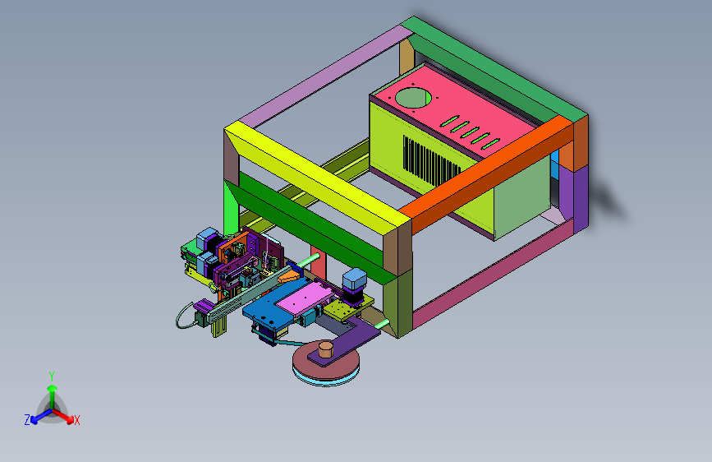712x462 pixels.
Task: Select the green cable loop
Action: (185, 316)
